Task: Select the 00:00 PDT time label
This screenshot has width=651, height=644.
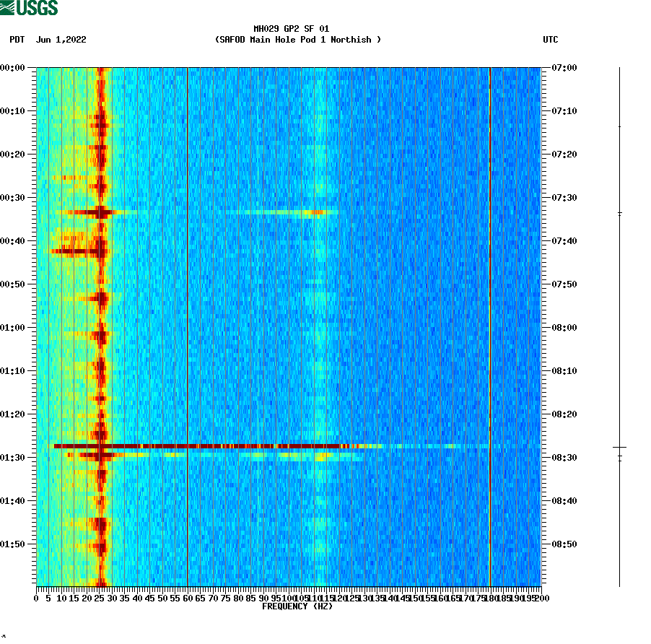Action: pos(13,67)
